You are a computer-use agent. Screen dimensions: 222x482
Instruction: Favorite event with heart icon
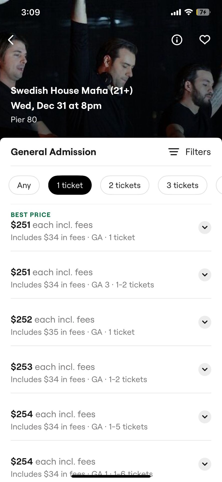pyautogui.click(x=204, y=40)
